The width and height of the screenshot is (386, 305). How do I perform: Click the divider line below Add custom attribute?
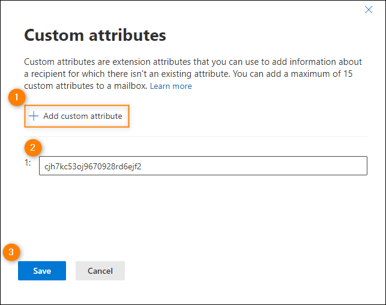[196, 136]
